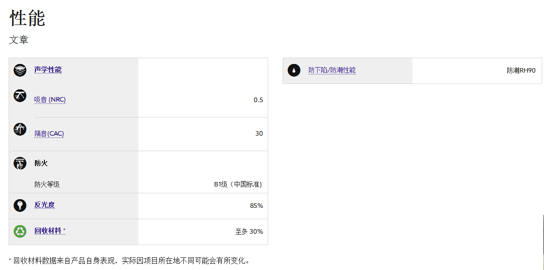
Task: Follow the 隔音(CAC) link
Action: (x=49, y=133)
